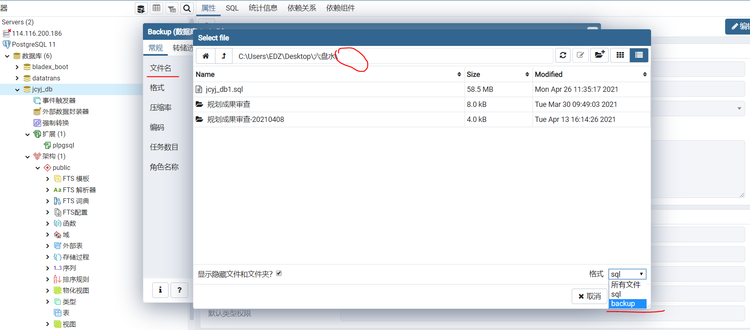Screen dimensions: 750x330
Task: Click the Backup dialog info button
Action: 160,290
